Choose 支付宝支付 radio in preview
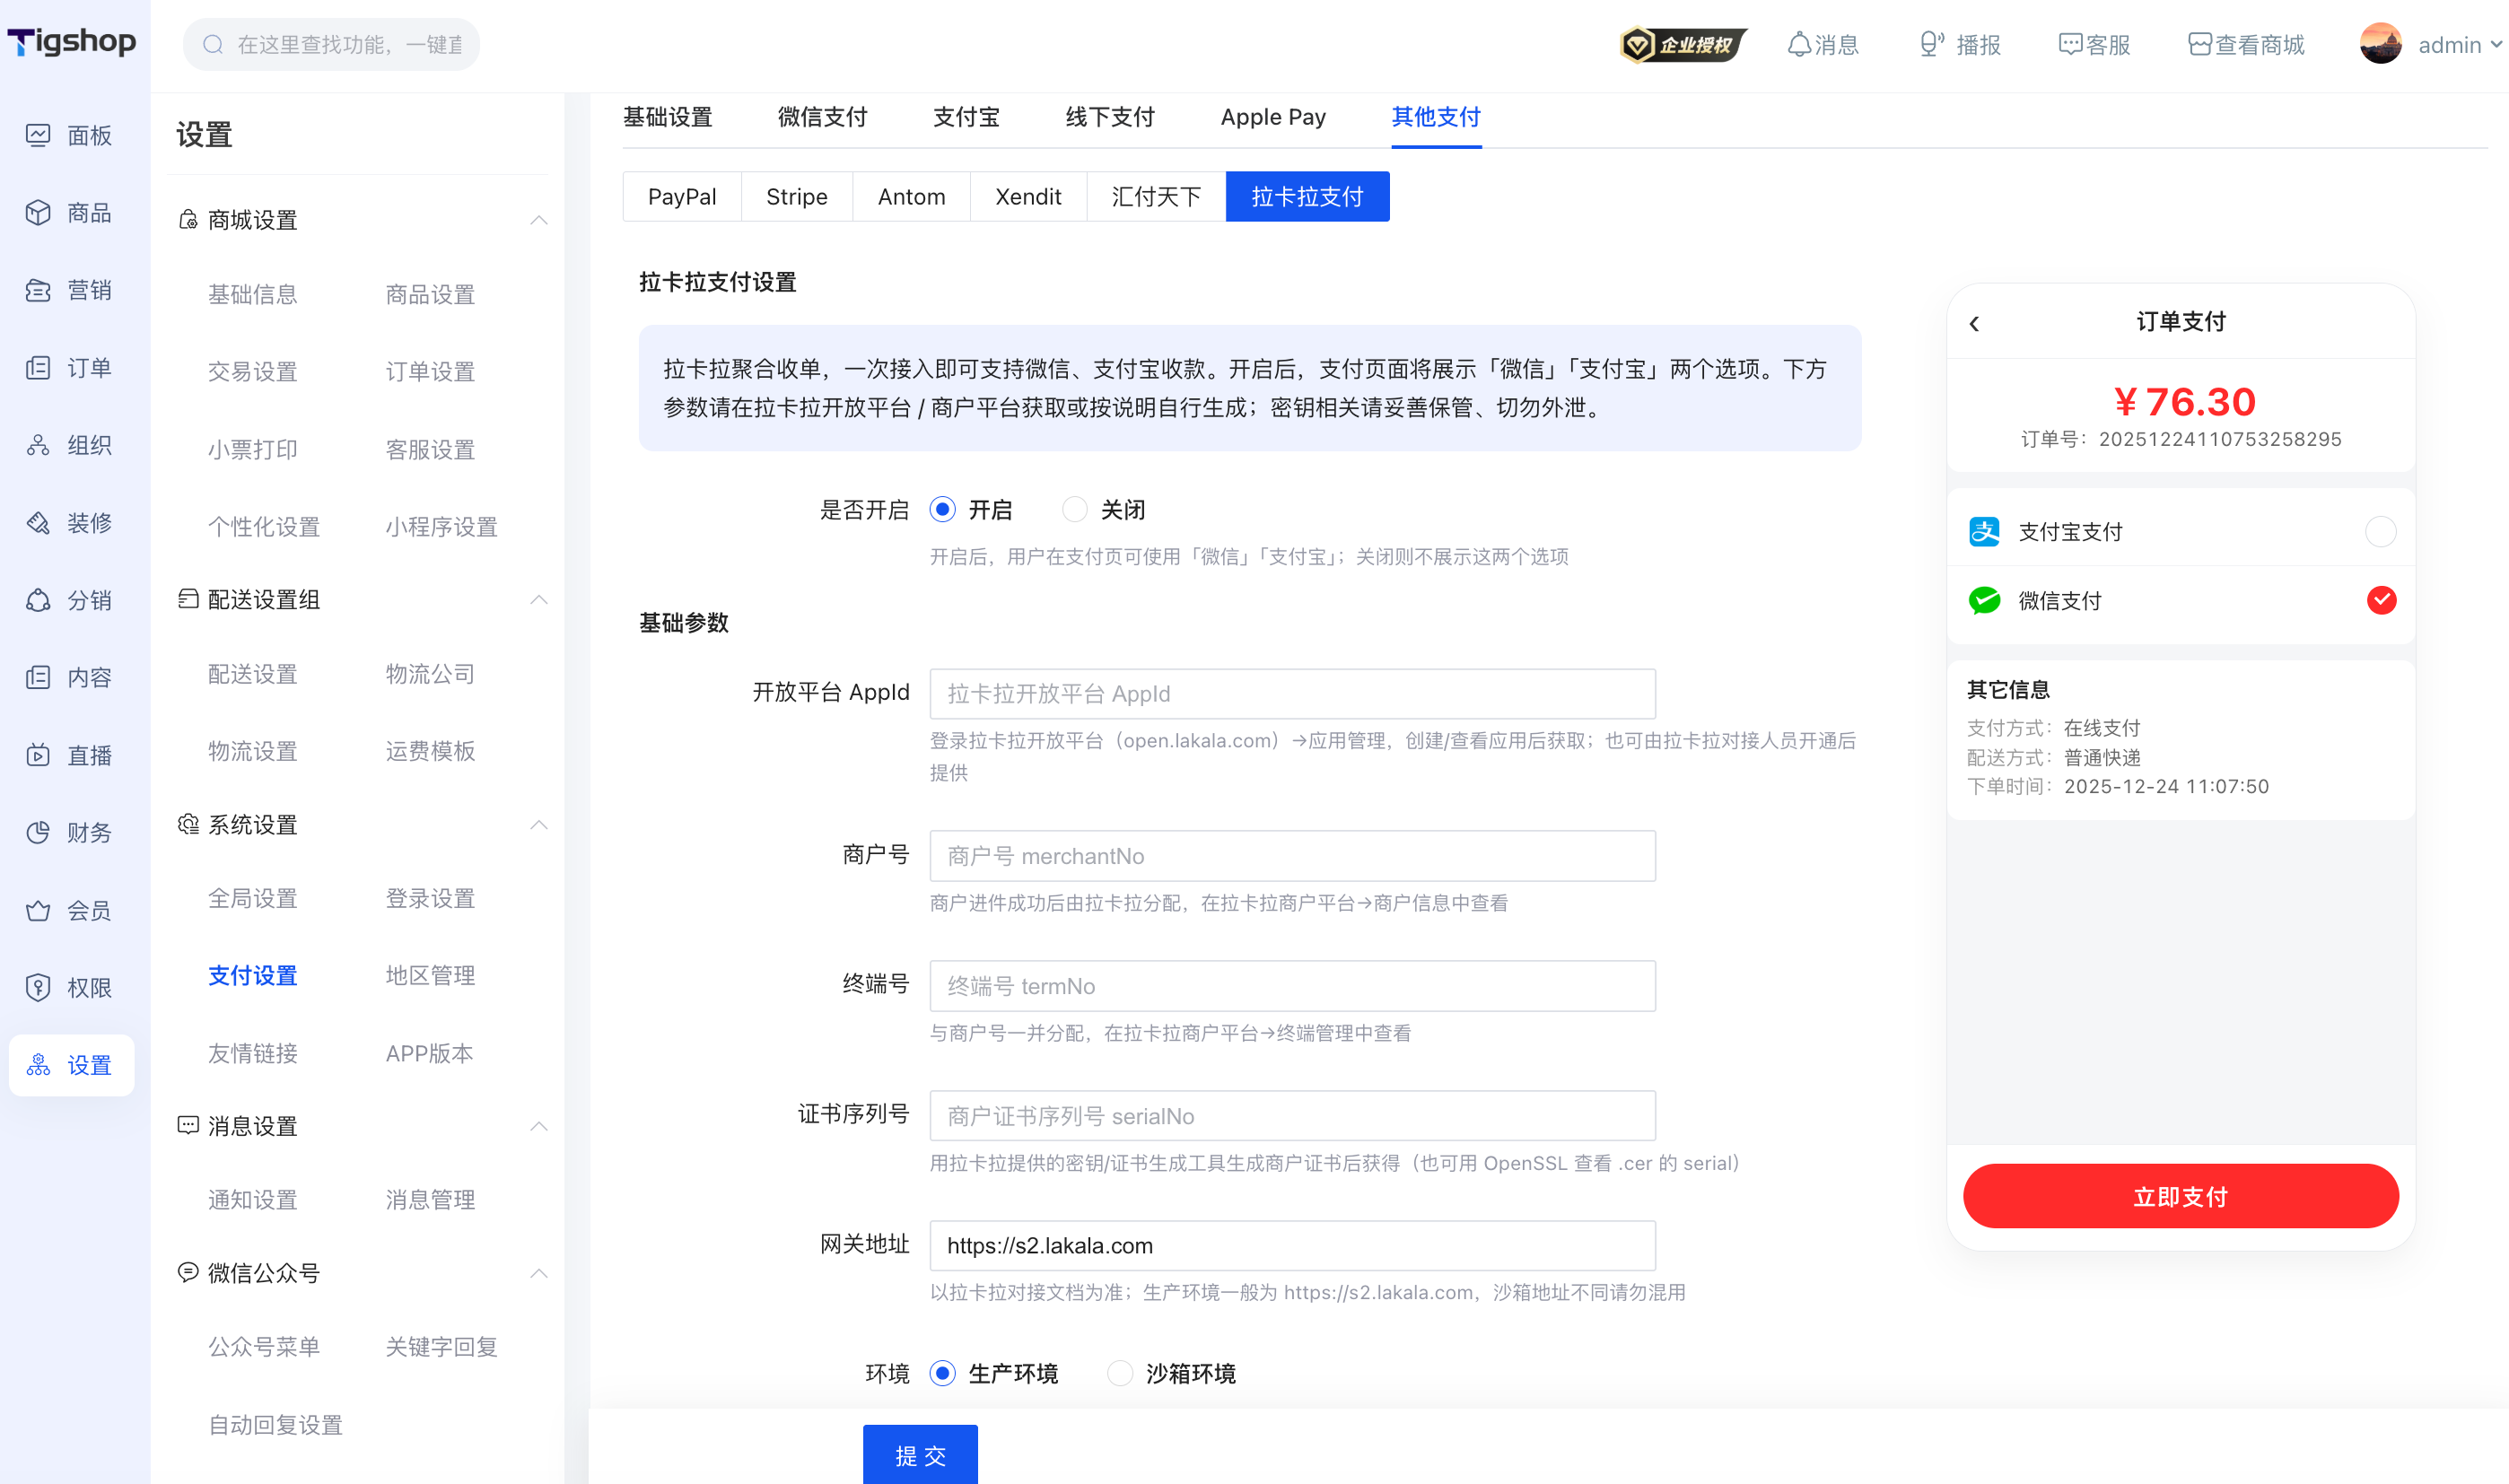The image size is (2509, 1484). pos(2381,532)
